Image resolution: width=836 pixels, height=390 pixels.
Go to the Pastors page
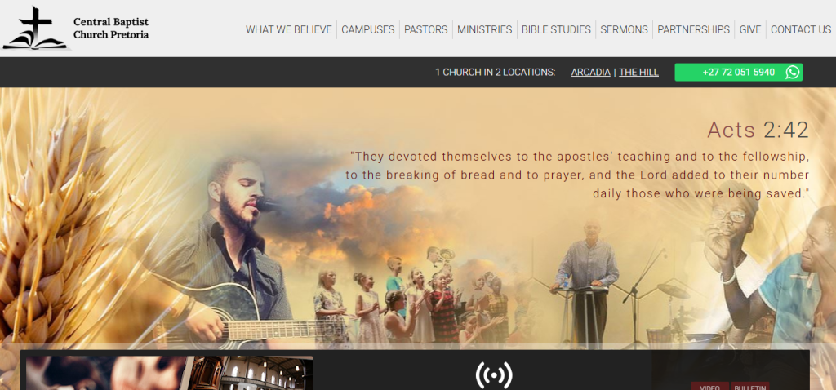click(x=425, y=30)
